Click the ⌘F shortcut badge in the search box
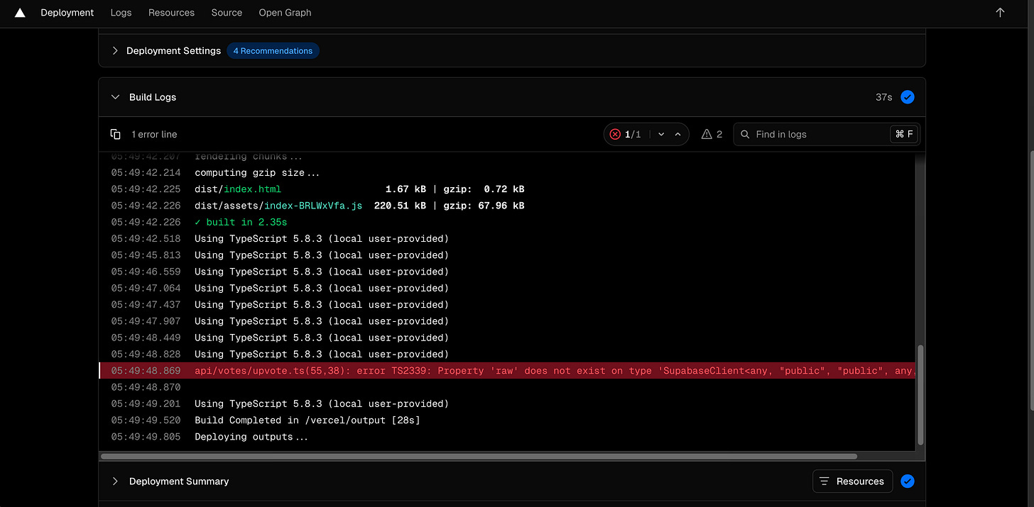1034x507 pixels. click(903, 133)
